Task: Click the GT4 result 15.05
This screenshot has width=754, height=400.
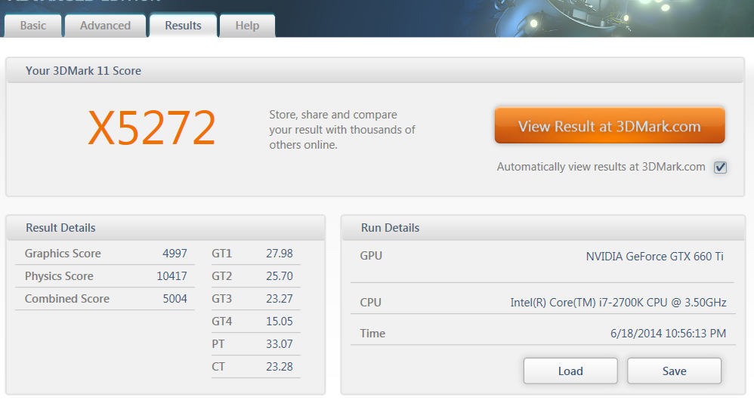Action: [280, 322]
